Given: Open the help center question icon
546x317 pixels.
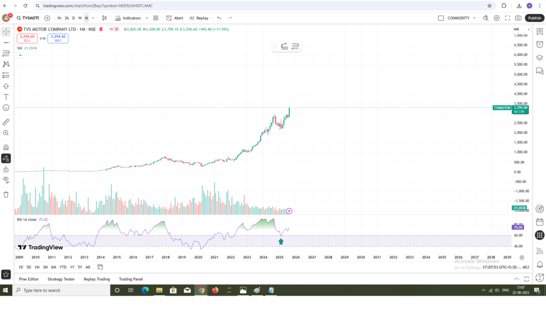Looking at the screenshot, I should pos(540,278).
